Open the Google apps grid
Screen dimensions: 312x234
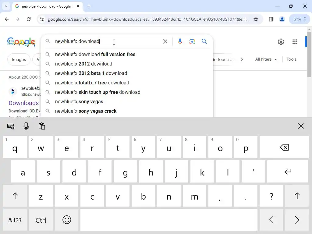pyautogui.click(x=295, y=42)
